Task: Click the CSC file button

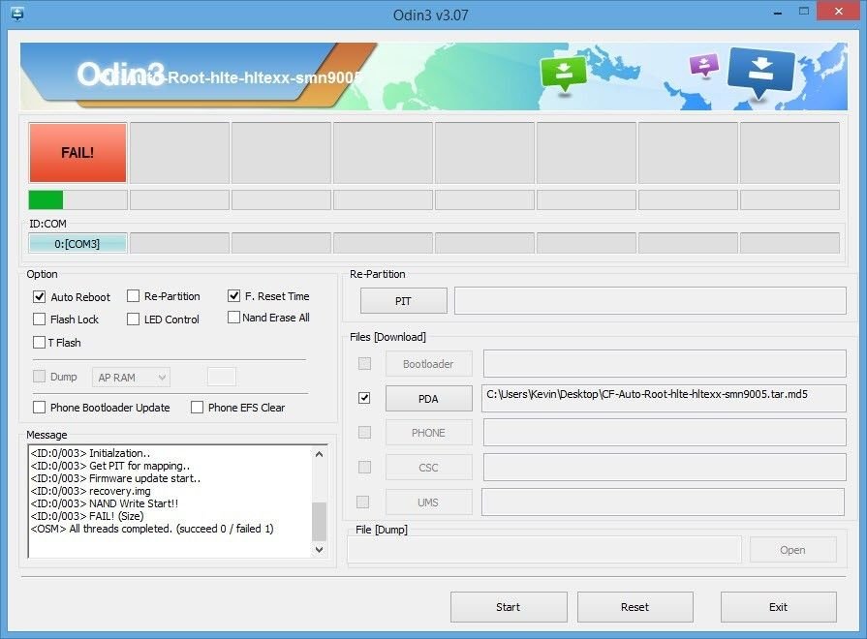Action: point(429,468)
